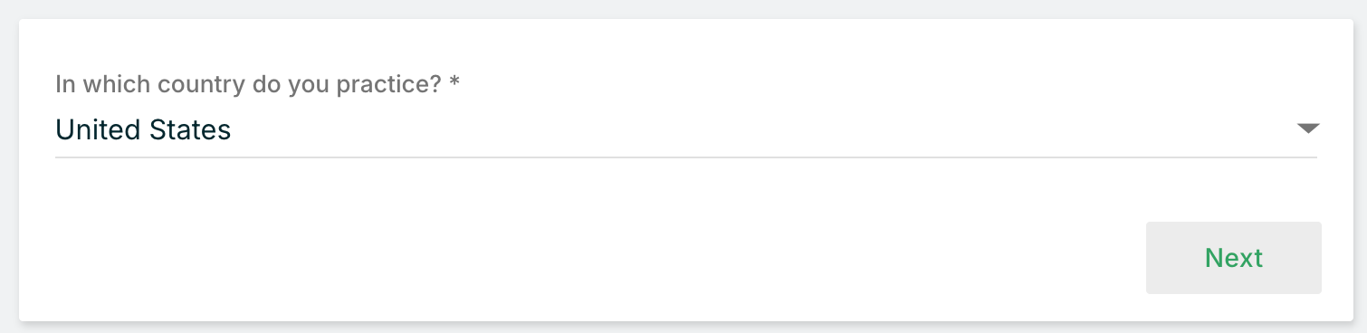Show the country options list via the caret
The image size is (1367, 333).
(x=1308, y=128)
